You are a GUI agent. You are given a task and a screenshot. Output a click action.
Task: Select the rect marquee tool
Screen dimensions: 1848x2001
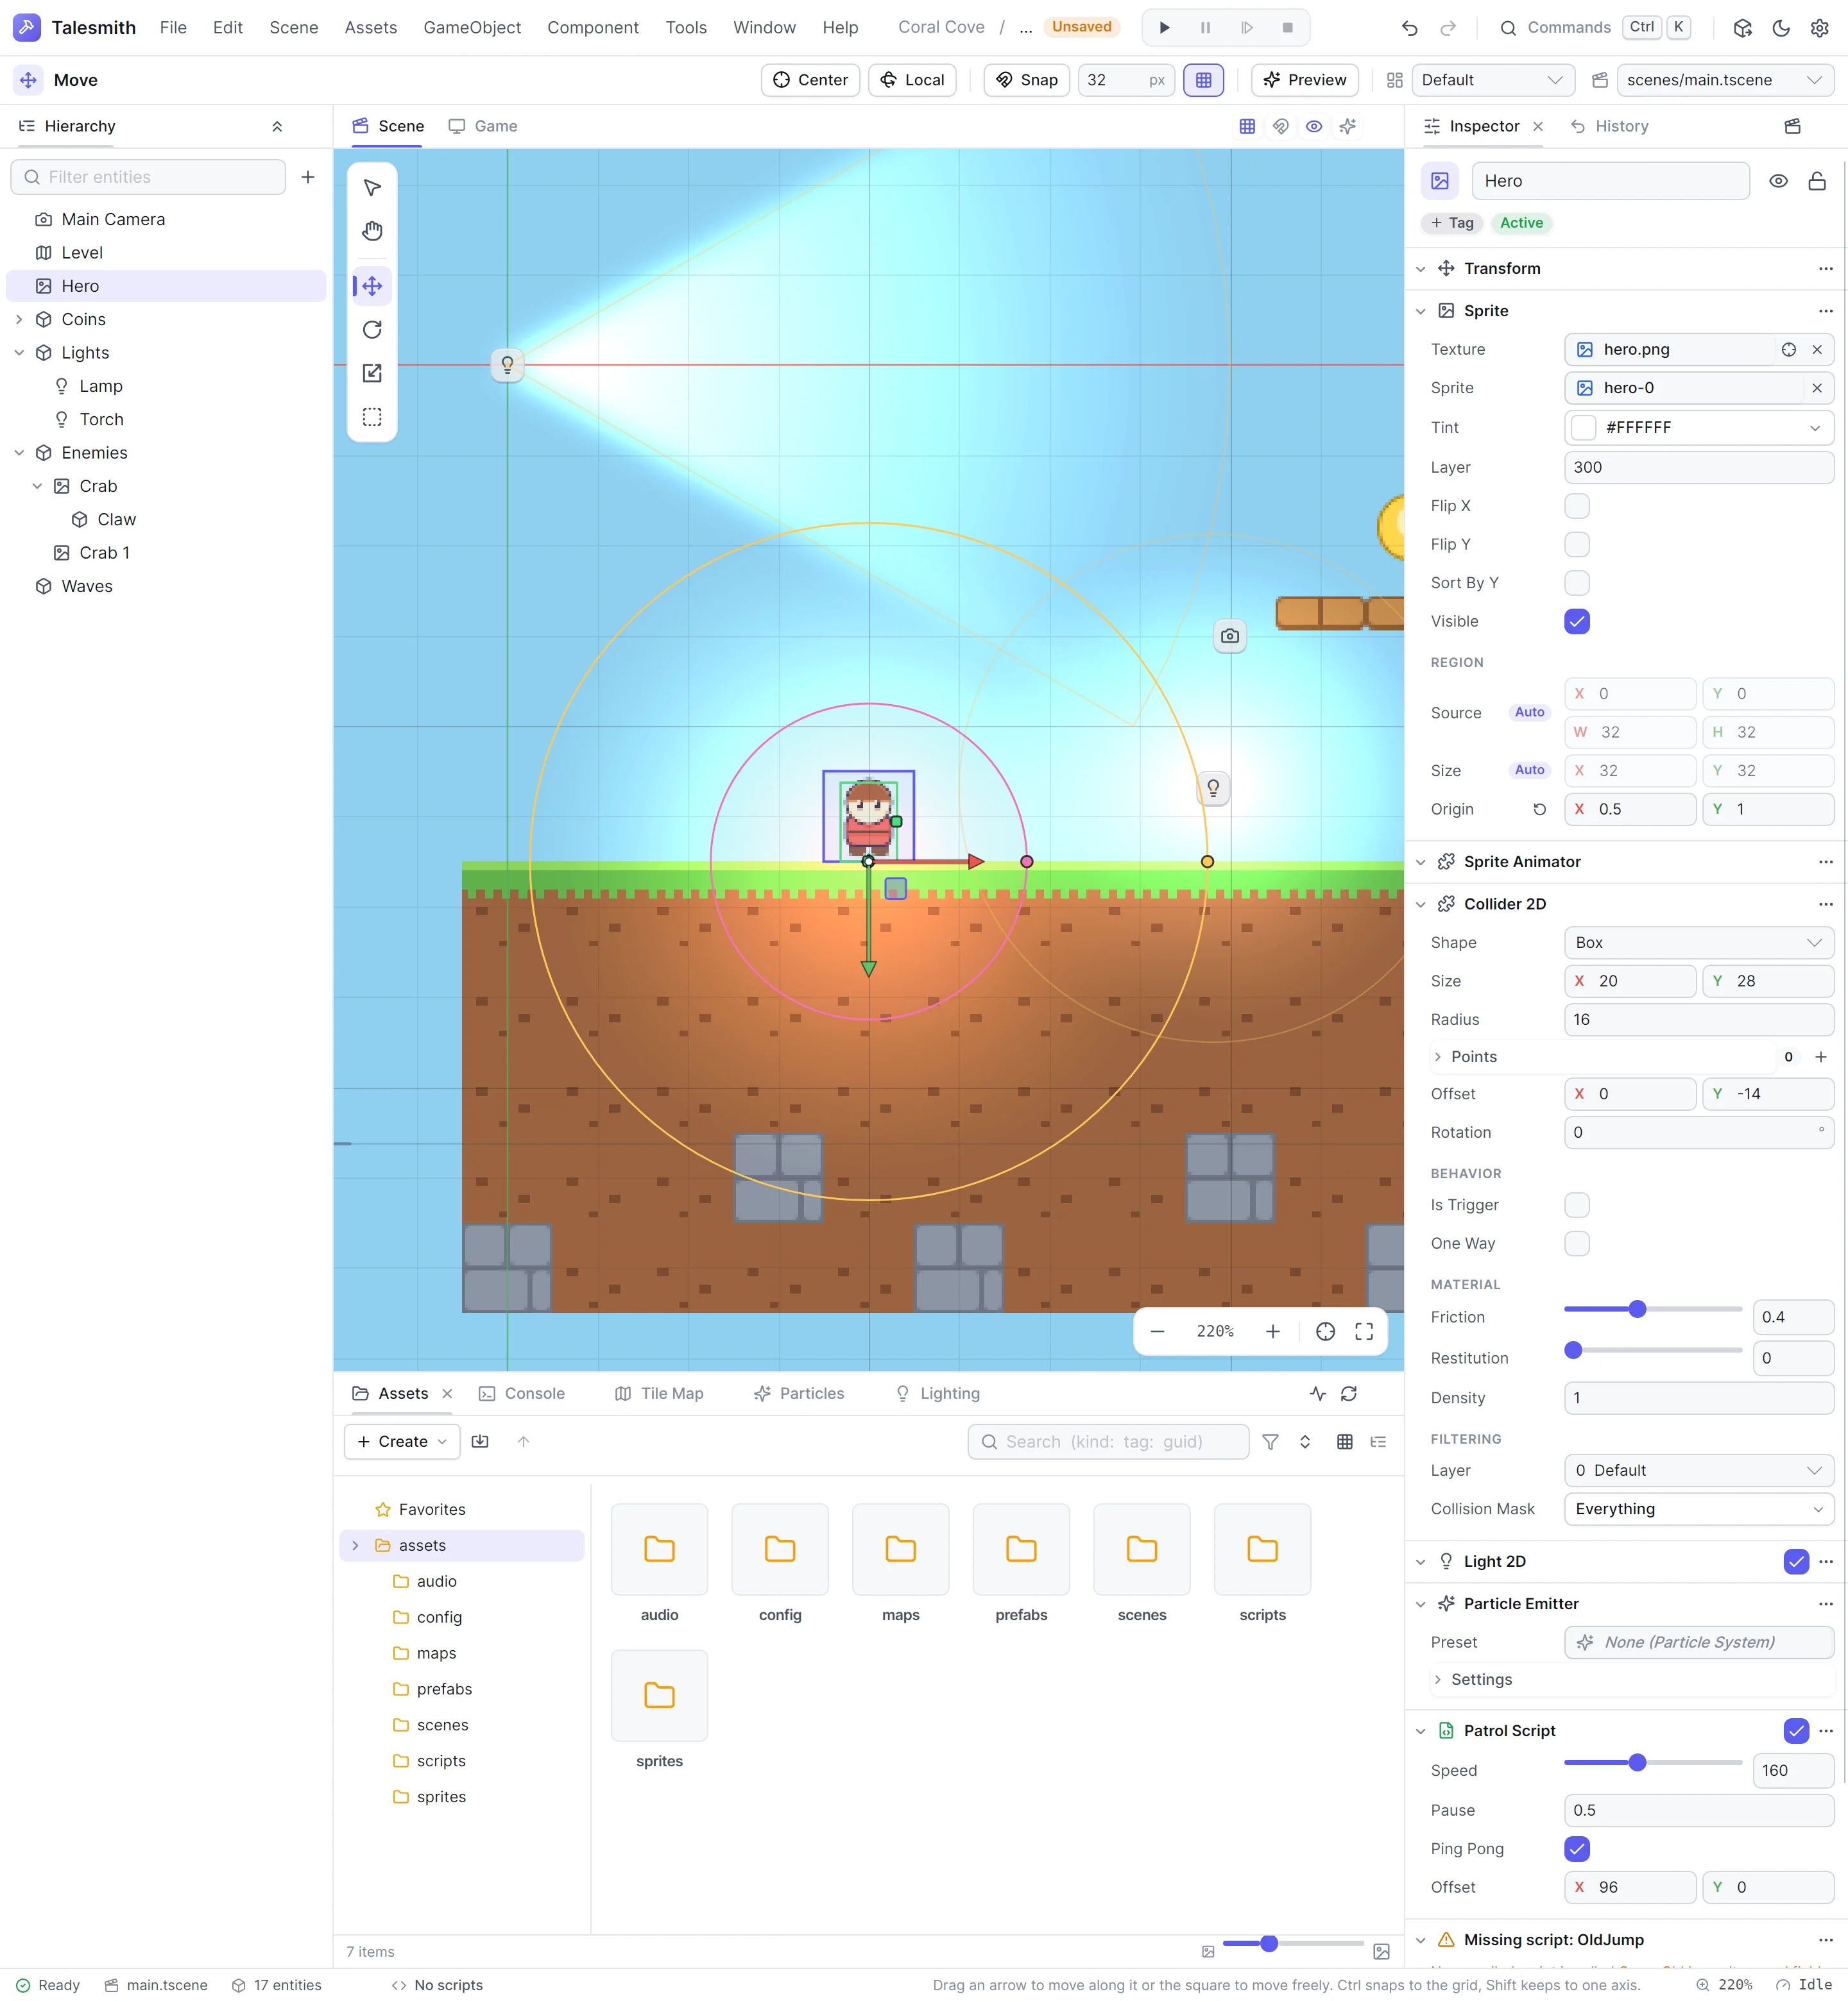point(372,417)
